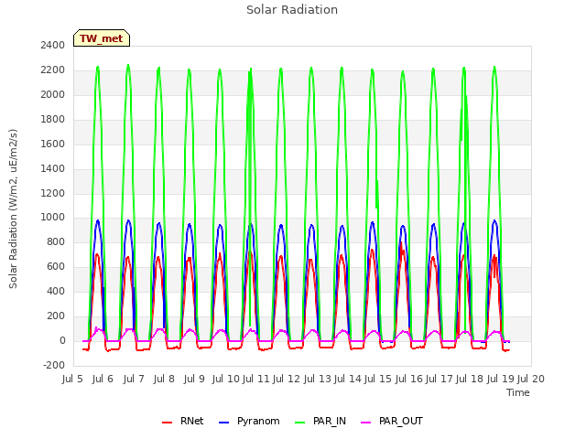Click the Jul 13 x-axis tick label
Image resolution: width=586 pixels, height=439 pixels.
pyautogui.click(x=318, y=379)
